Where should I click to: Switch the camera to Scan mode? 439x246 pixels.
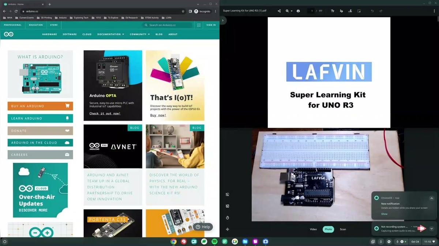[343, 229]
